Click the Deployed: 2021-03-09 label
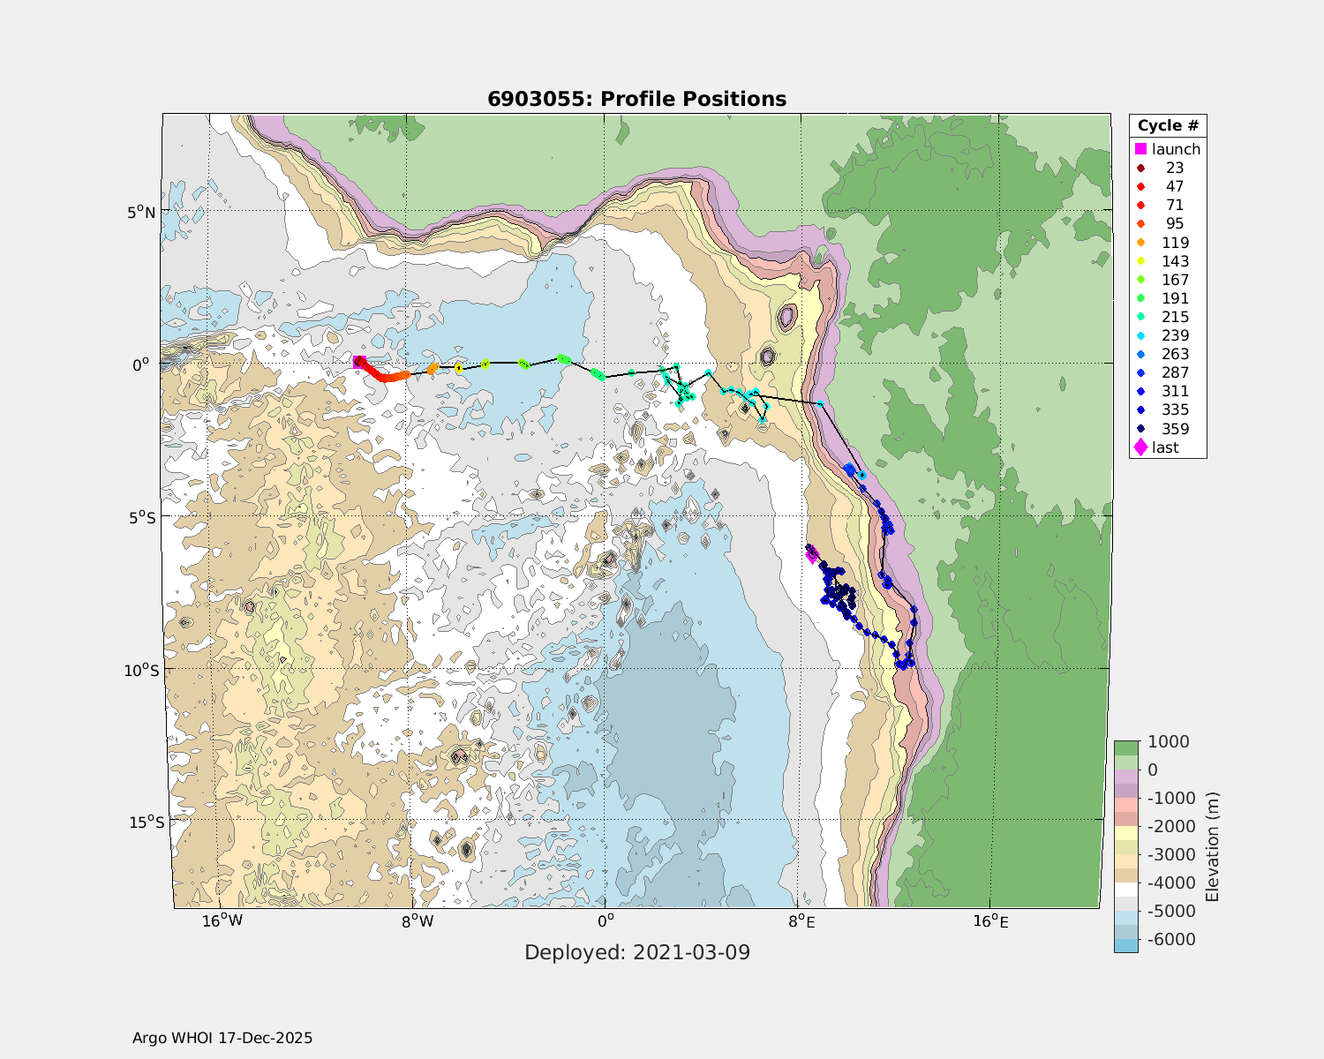This screenshot has width=1324, height=1059. click(636, 952)
